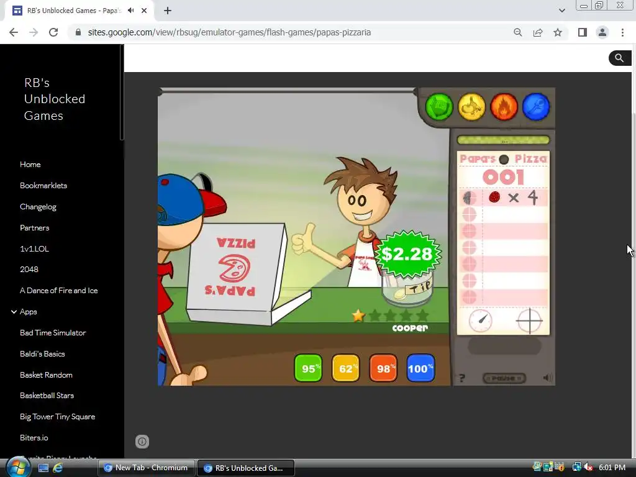Open the Bookmarklets link
This screenshot has width=636, height=477.
pos(43,185)
